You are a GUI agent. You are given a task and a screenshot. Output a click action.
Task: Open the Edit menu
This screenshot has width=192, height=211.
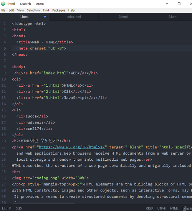point(11,10)
